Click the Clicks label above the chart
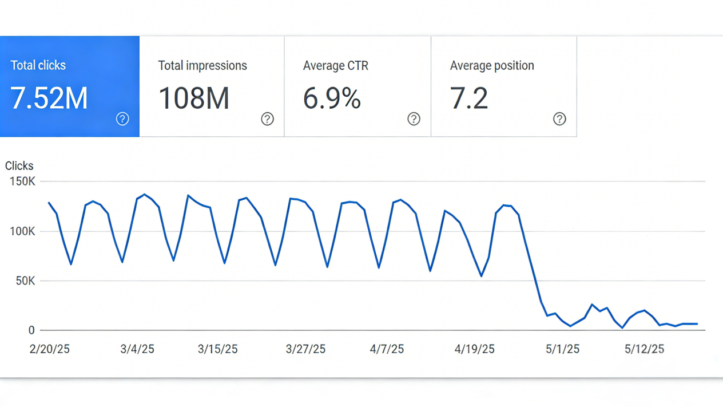Screen dimensions: 723x407 click(19, 165)
